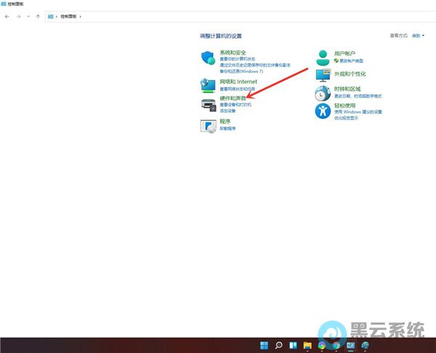
Task: Open the Task View icon on the taskbar
Action: click(x=293, y=345)
